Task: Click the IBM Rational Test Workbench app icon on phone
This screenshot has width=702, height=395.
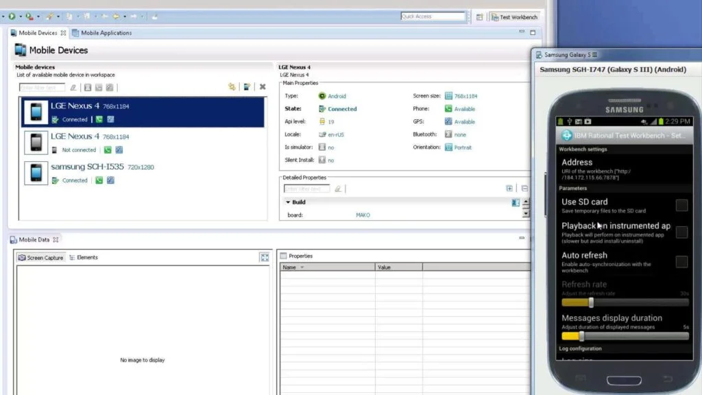Action: coord(567,135)
